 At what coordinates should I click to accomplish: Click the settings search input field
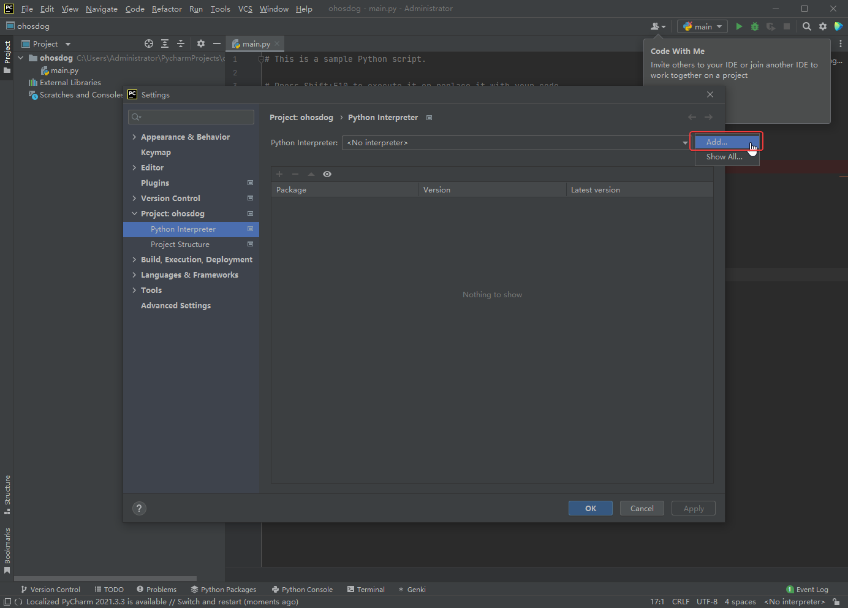191,117
